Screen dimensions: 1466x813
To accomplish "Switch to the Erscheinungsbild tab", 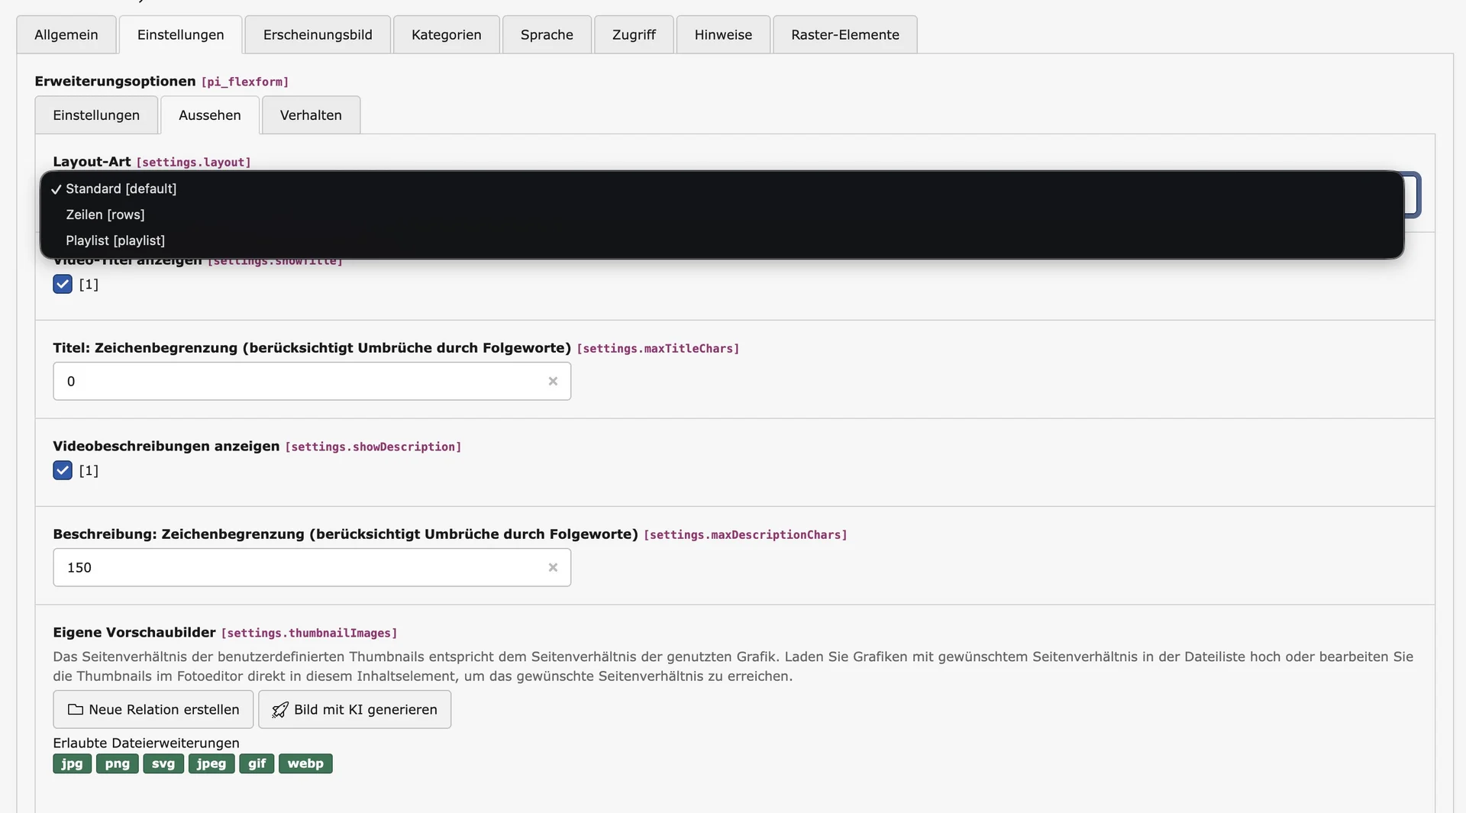I will point(317,34).
